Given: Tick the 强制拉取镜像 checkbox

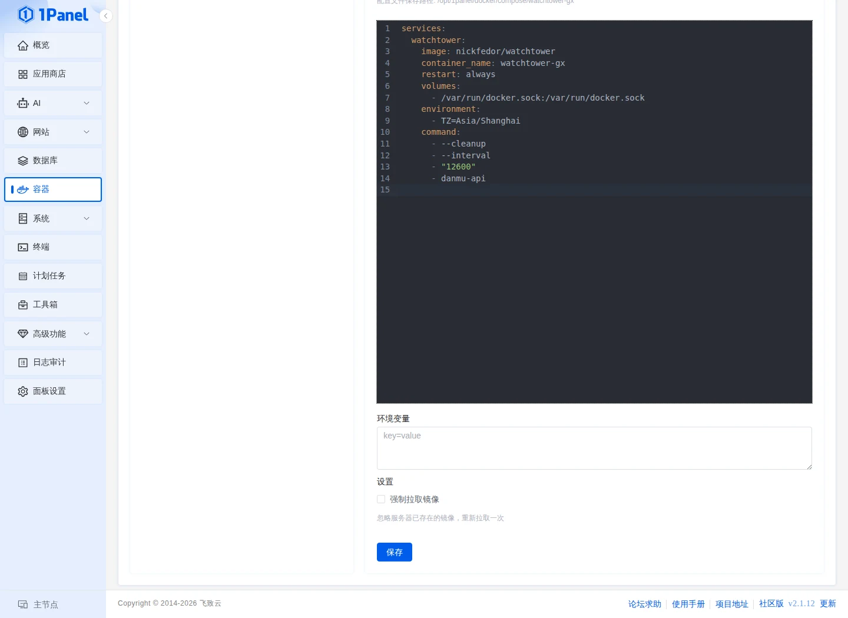Looking at the screenshot, I should pyautogui.click(x=381, y=499).
